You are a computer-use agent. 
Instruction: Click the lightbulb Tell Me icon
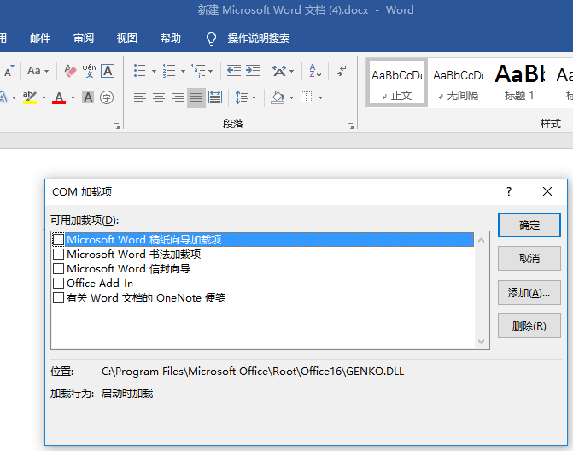pyautogui.click(x=211, y=38)
